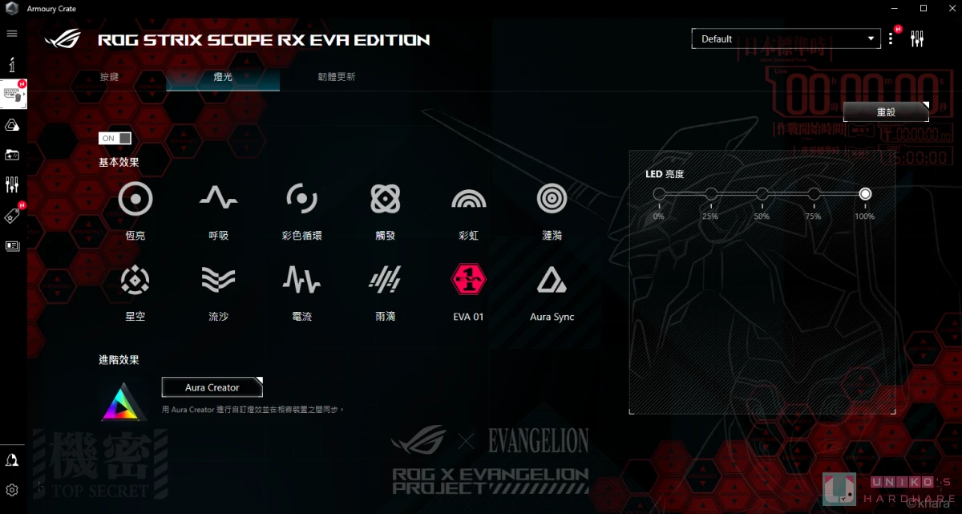Expand the Default profile dropdown
This screenshot has height=514, width=962.
coord(786,38)
